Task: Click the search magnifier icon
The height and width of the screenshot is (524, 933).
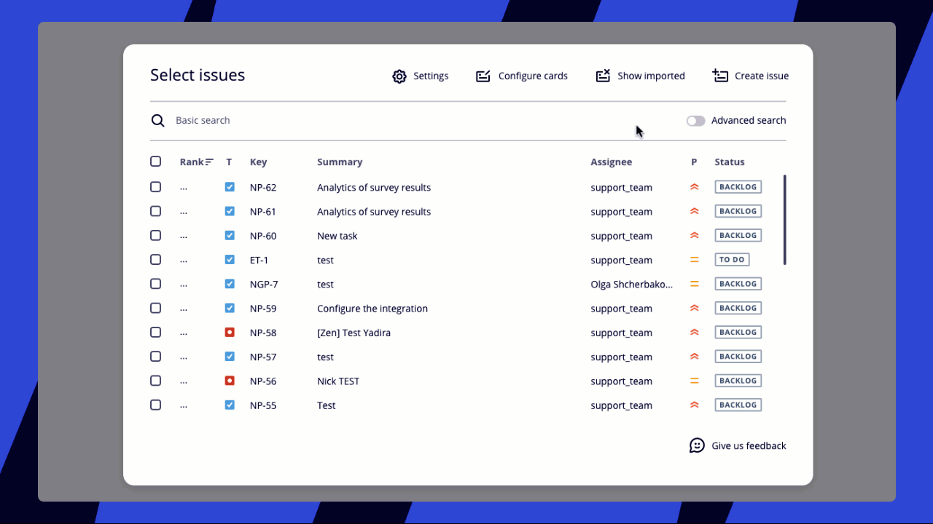Action: coord(158,120)
